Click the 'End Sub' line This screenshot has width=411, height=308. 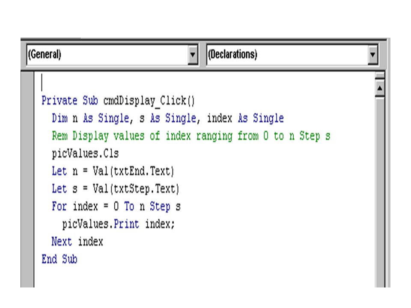pyautogui.click(x=60, y=259)
